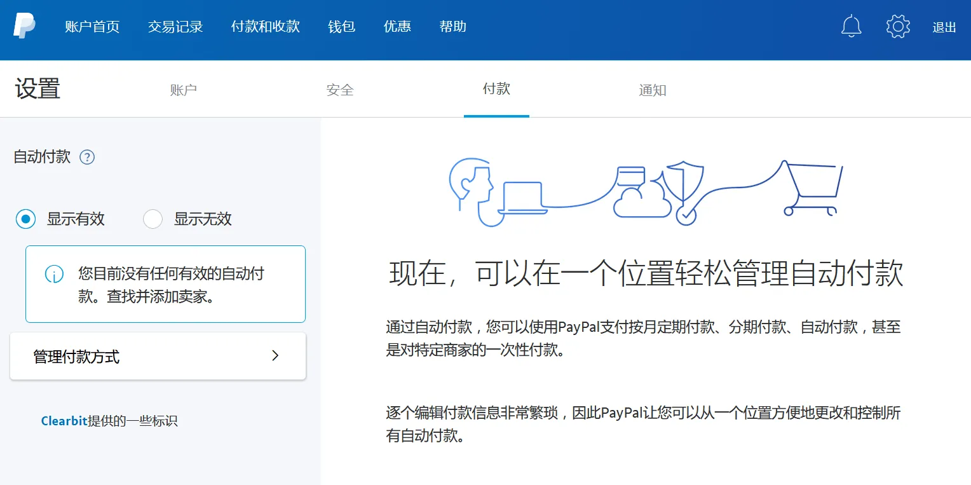Click the PayPal logo icon
The width and height of the screenshot is (971, 485).
point(24,26)
